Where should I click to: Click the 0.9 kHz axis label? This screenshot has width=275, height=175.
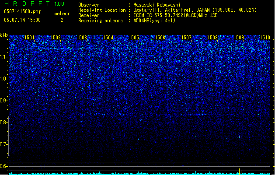pos(4,101)
